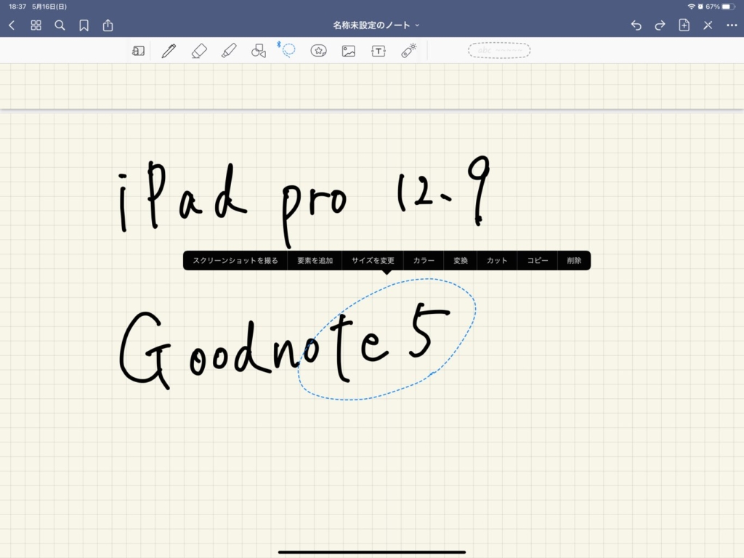The image size is (744, 558).
Task: Tap the 18:37 clock in status bar
Action: tap(17, 7)
